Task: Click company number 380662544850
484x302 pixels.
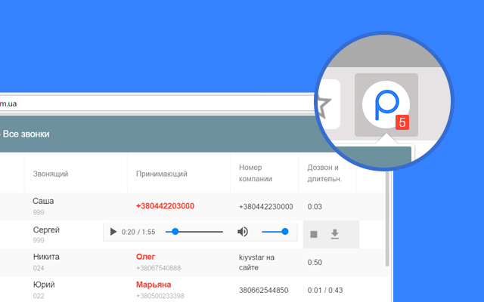Action: 263,290
